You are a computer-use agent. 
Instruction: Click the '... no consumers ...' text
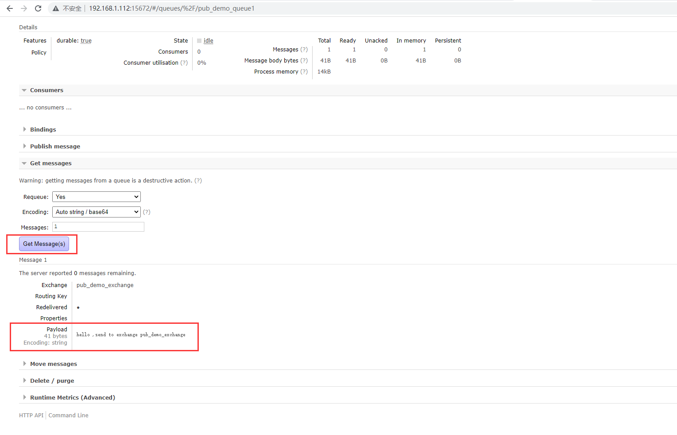pyautogui.click(x=45, y=108)
